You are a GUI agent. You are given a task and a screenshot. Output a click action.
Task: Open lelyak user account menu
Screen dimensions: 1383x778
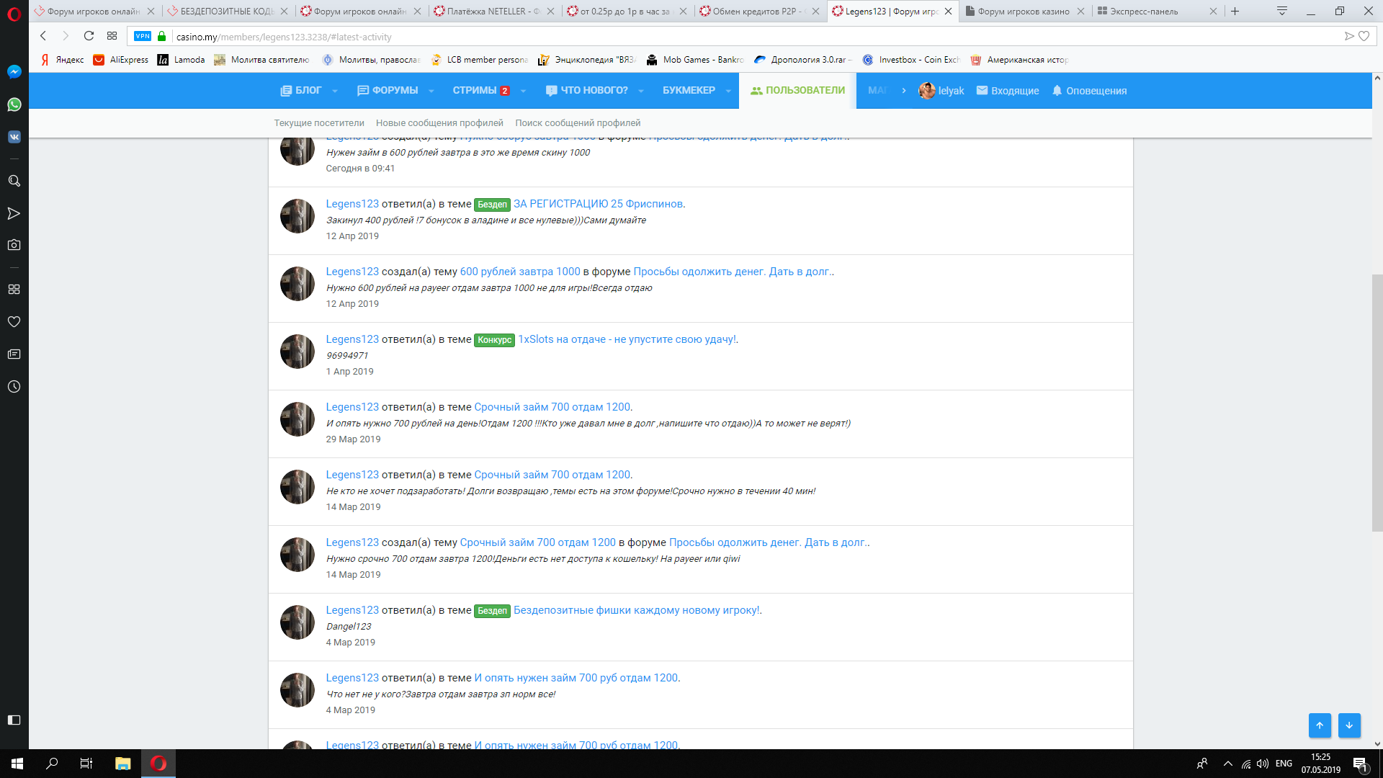941,91
